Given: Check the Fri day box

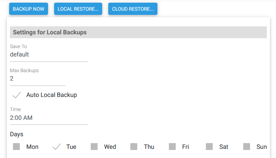Looking at the screenshot, I should [172, 147].
